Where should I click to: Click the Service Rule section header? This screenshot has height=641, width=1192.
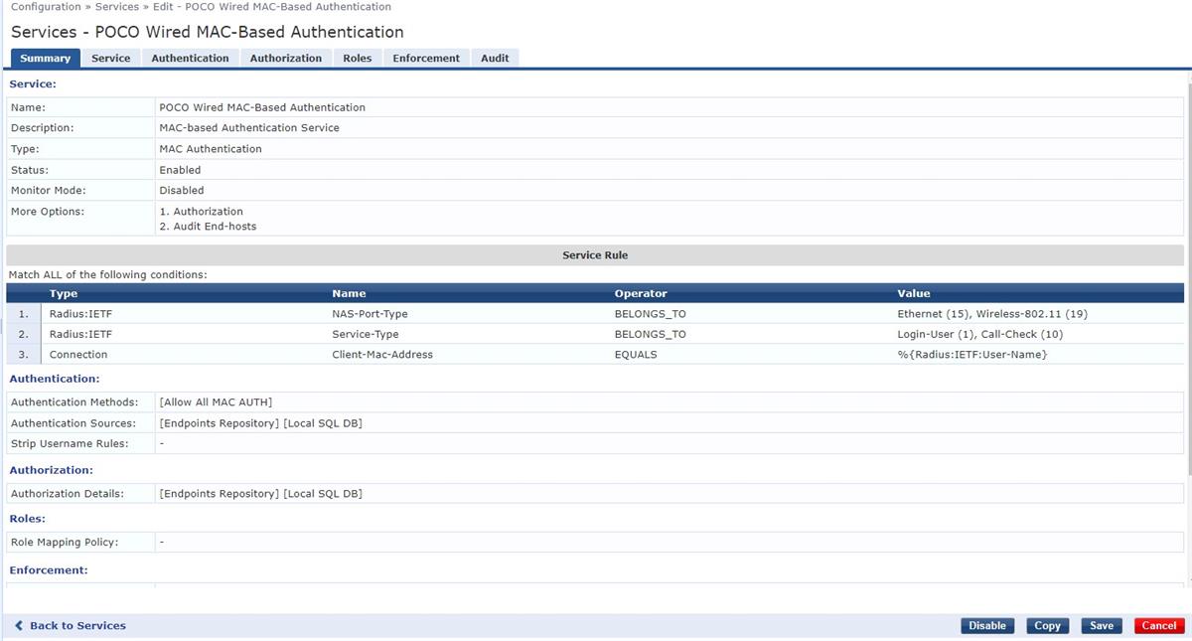pos(595,255)
